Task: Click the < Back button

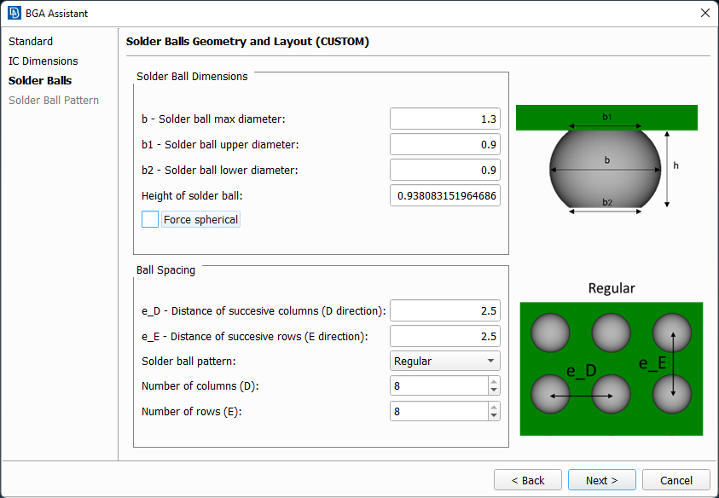Action: click(x=528, y=480)
